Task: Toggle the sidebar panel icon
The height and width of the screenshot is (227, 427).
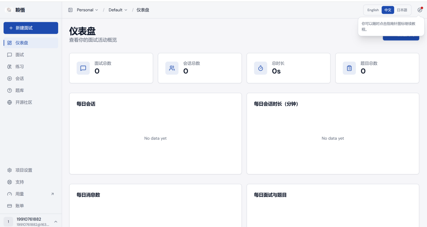Action: point(70,10)
